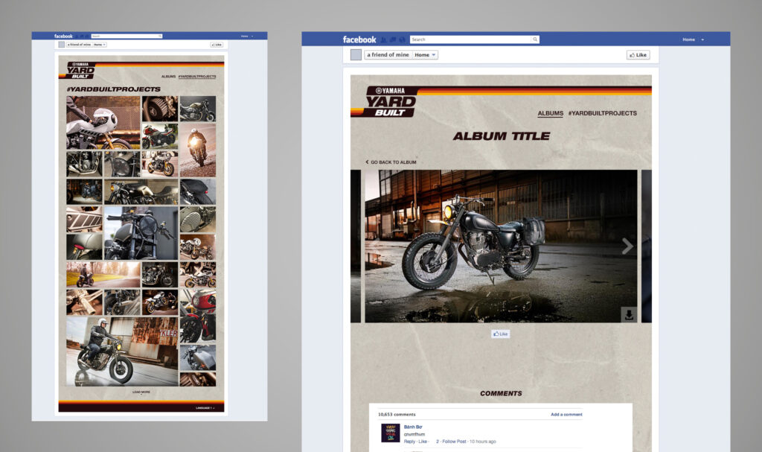This screenshot has height=452, width=762.
Task: Click Home in the left window blue header
Action: click(x=244, y=36)
